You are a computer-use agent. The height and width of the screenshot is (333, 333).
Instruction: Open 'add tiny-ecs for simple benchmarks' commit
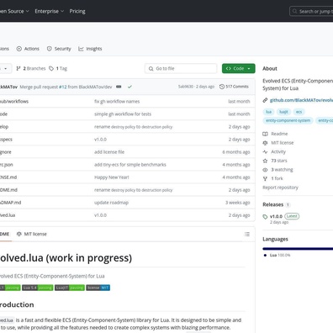coord(130,165)
